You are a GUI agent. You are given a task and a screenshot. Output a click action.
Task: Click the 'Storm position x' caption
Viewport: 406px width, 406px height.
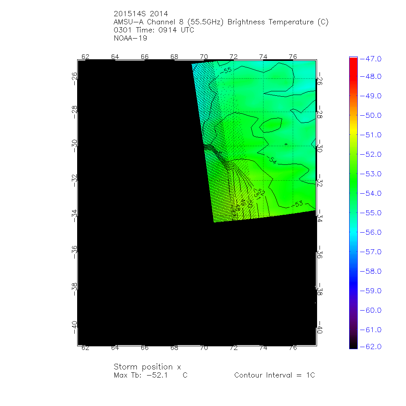click(x=147, y=367)
